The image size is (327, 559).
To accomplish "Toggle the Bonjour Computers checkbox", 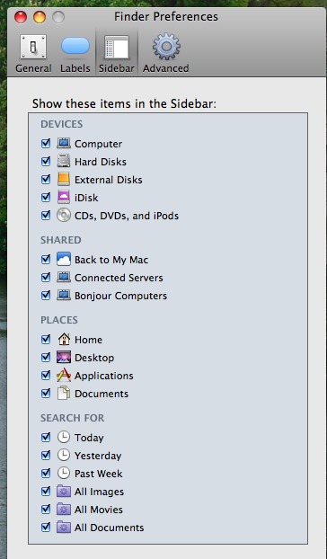I will tap(46, 295).
